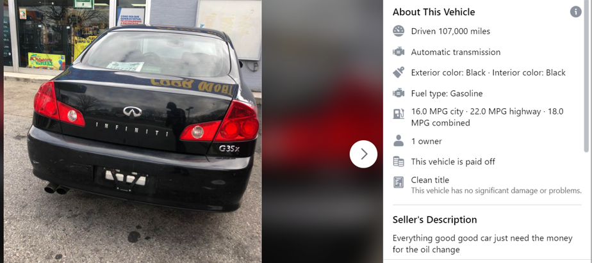Go to next photo with right arrow
Screen dimensions: 592x263
tap(363, 154)
